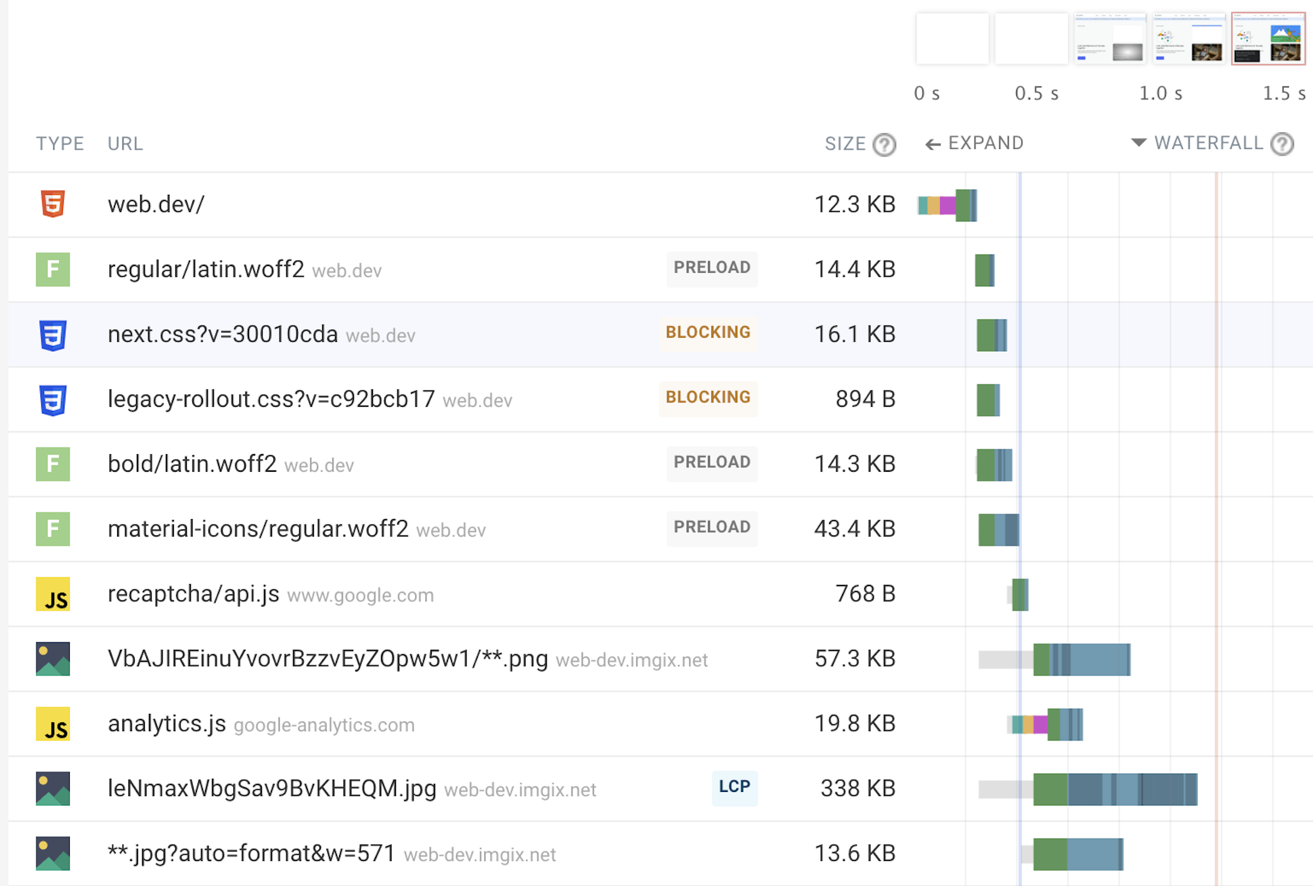Viewport: 1313px width, 886px height.
Task: Select the font icon beside regular/latin.woff2
Action: coord(53,269)
